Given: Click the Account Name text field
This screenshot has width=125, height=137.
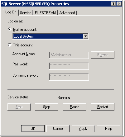Looking at the screenshot, I should (x=69, y=55).
